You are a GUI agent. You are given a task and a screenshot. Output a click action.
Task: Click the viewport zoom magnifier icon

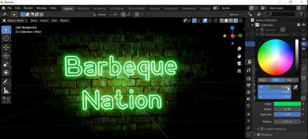pos(239,49)
